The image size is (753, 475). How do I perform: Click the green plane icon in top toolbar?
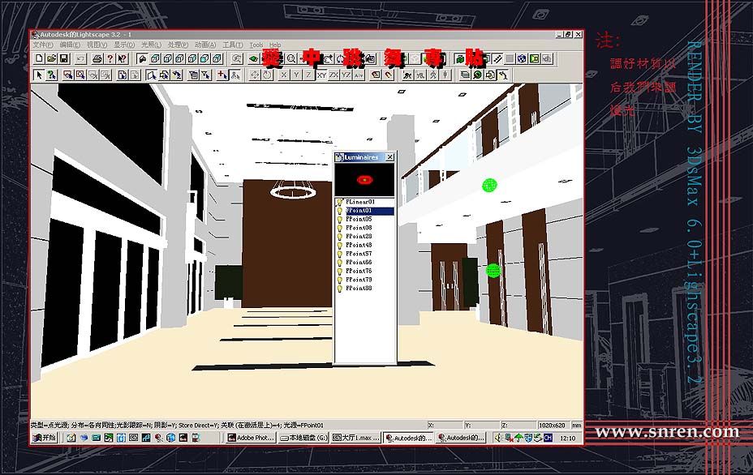[253, 58]
